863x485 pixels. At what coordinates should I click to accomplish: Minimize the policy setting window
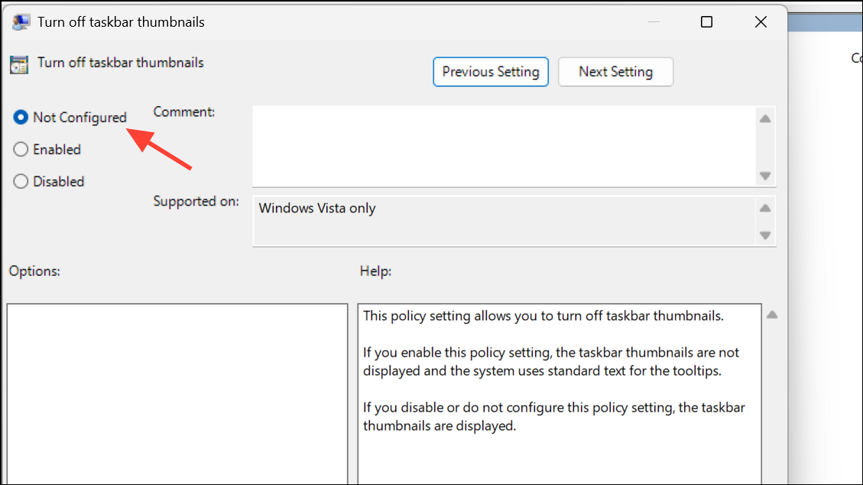tap(652, 22)
